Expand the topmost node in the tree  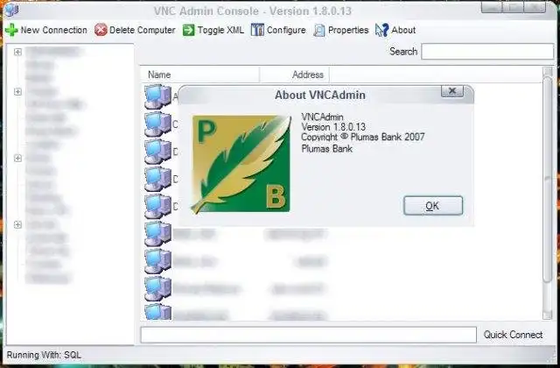click(x=17, y=53)
